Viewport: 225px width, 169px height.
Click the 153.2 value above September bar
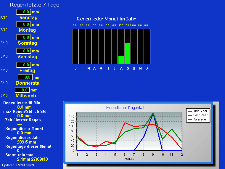point(128,25)
